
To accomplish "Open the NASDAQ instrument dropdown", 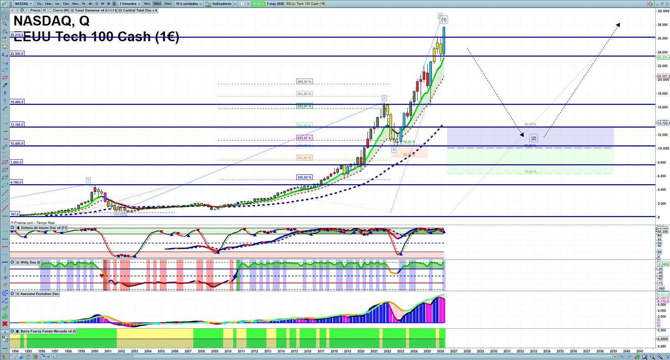I will coord(23,4).
